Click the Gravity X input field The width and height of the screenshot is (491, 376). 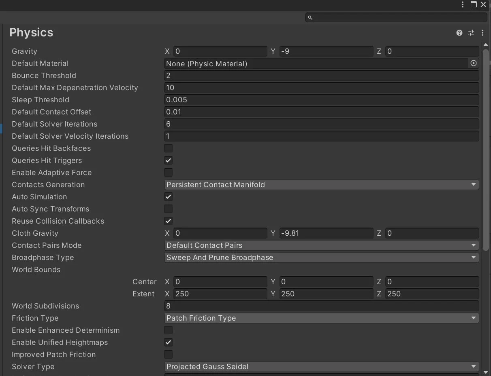coord(220,51)
